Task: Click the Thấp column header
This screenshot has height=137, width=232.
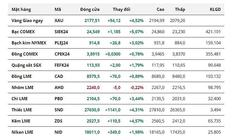Action: coord(180,9)
